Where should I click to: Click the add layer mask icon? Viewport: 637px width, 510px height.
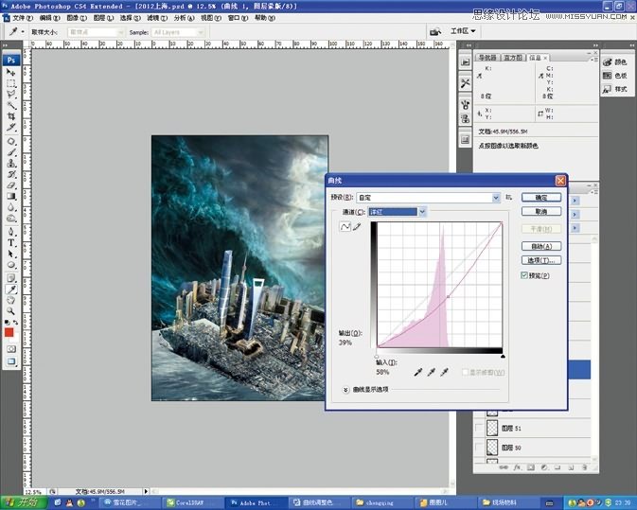531,467
